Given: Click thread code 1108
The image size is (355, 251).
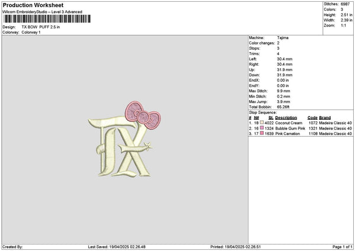Looking at the screenshot, I should pyautogui.click(x=313, y=134).
